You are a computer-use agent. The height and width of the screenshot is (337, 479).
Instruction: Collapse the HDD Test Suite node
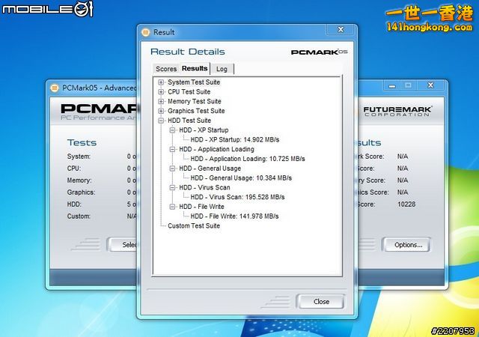point(161,121)
